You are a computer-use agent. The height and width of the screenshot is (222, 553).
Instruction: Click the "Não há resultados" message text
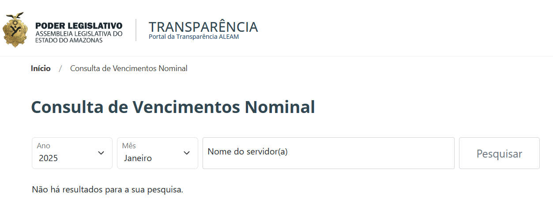tap(107, 190)
